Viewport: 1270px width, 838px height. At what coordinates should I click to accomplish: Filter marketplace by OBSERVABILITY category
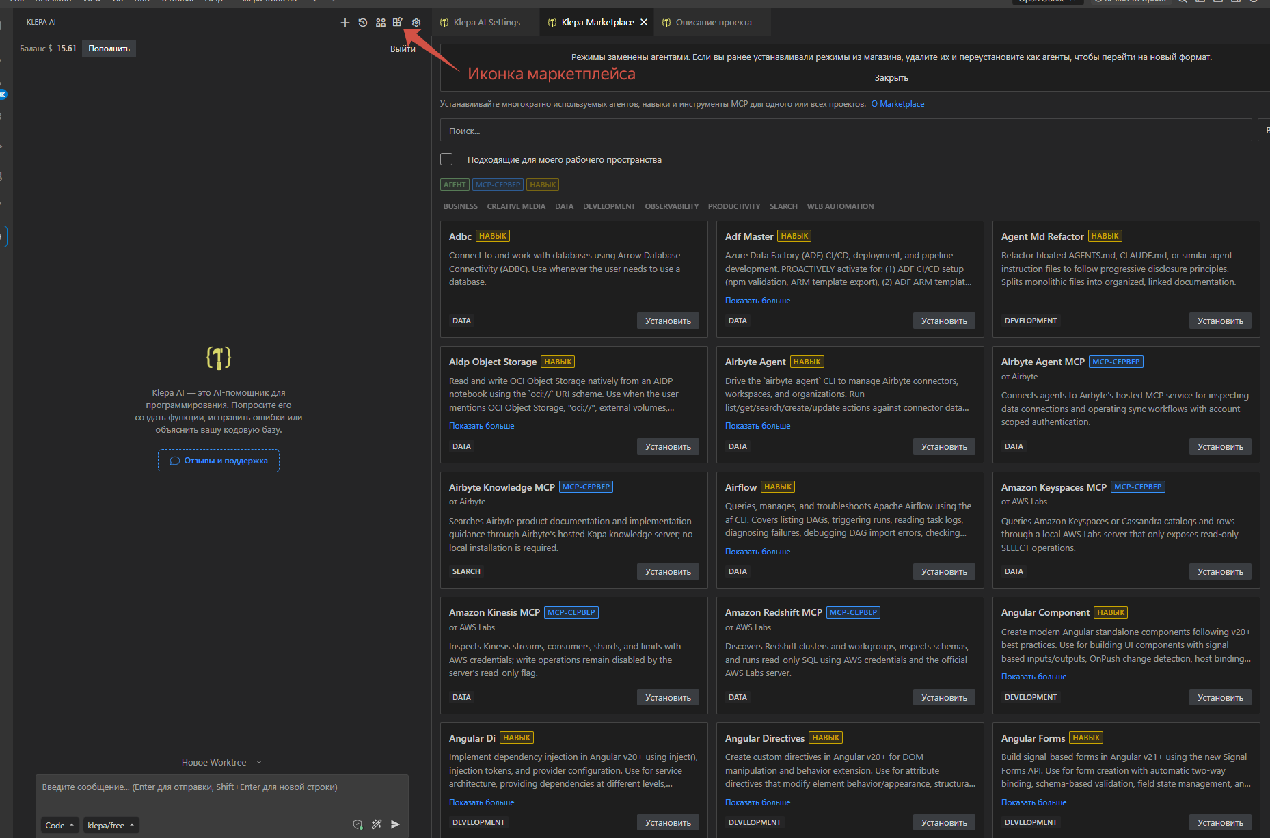point(672,206)
